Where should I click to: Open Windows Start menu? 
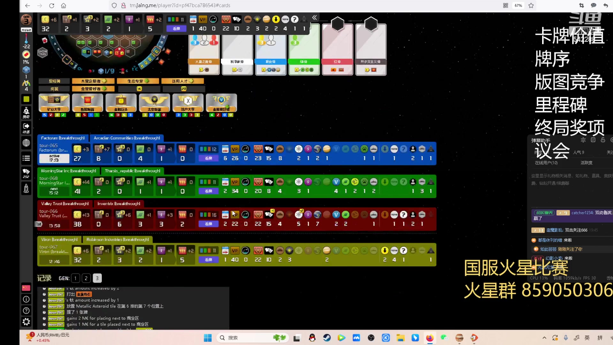coord(208,338)
